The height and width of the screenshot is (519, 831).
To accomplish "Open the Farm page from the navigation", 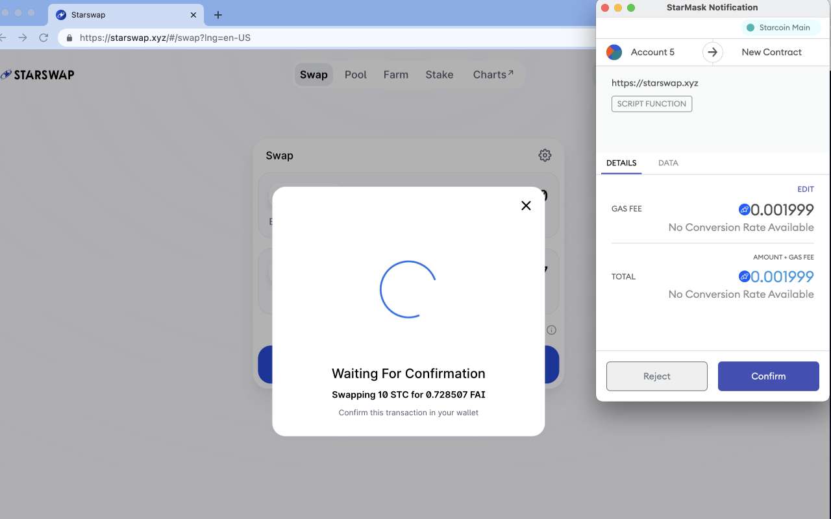I will point(396,74).
